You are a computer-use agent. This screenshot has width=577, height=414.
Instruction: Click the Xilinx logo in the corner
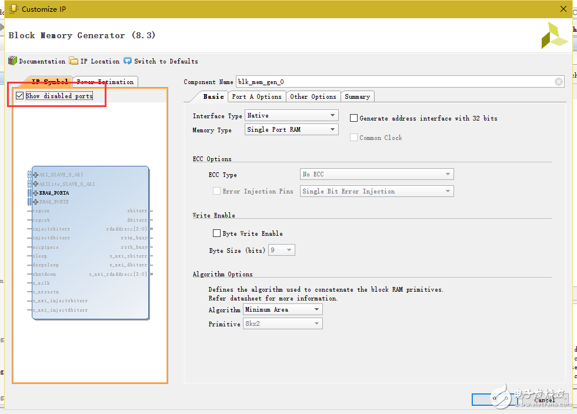click(x=553, y=35)
